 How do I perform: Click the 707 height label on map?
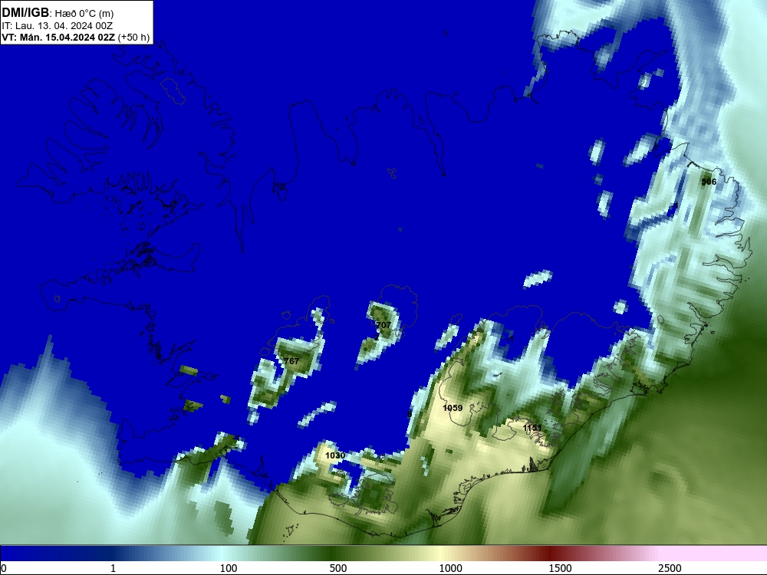(x=383, y=325)
